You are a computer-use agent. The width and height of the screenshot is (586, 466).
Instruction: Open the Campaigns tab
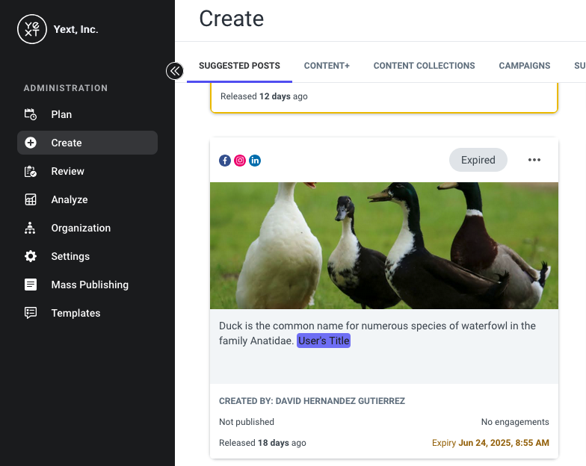click(x=525, y=66)
